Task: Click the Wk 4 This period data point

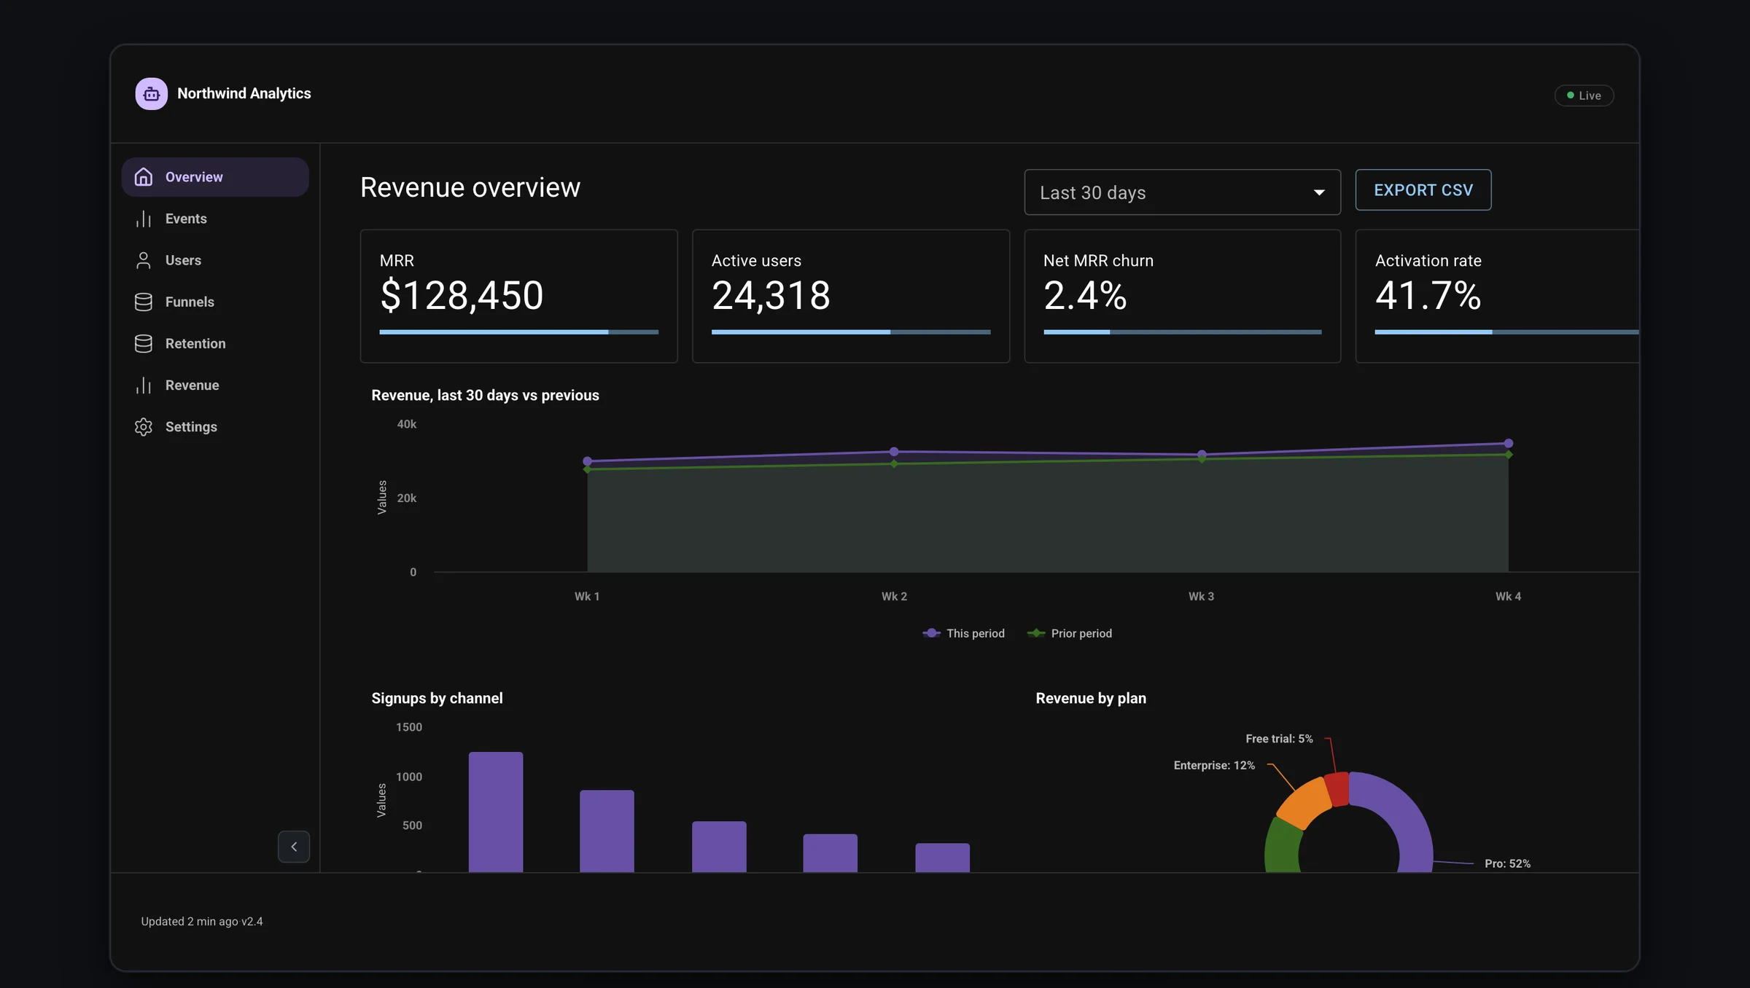Action: point(1509,443)
